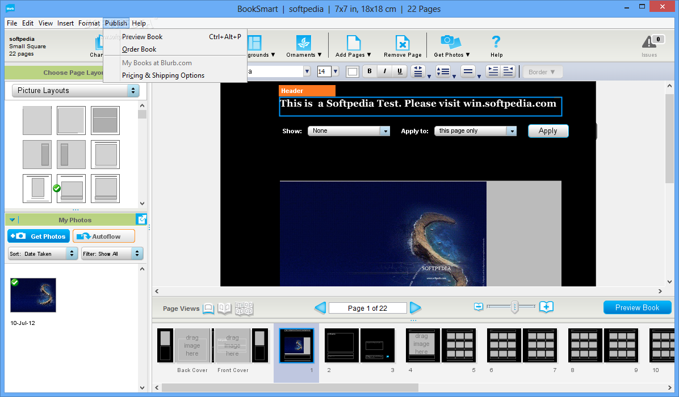Open the text color swatch
This screenshot has width=679, height=397.
point(353,72)
